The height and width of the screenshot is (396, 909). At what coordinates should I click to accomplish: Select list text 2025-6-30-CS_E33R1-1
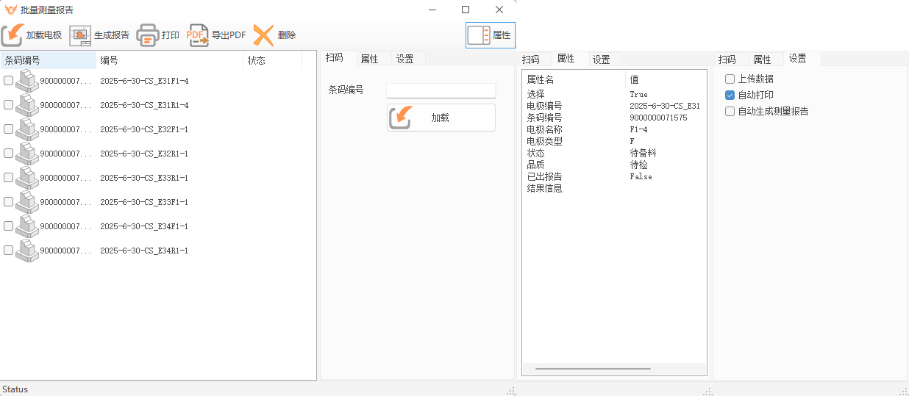144,178
